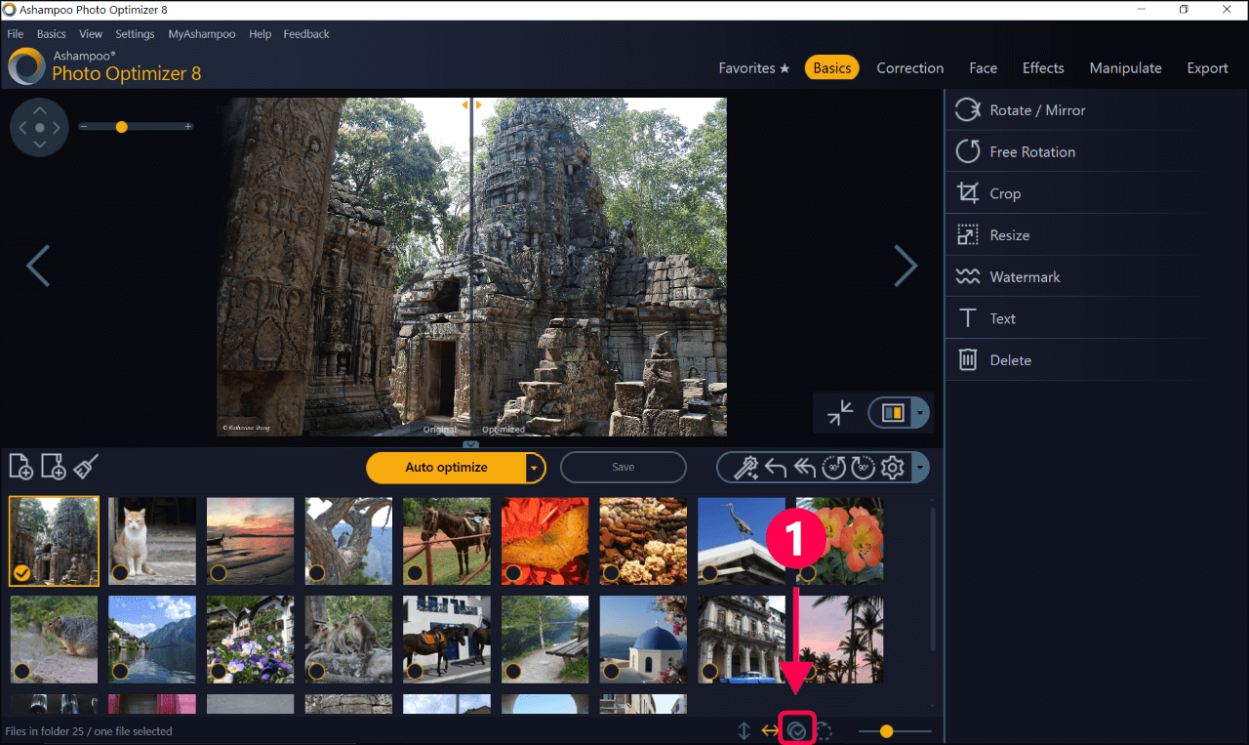Click the broom clear-list icon
The width and height of the screenshot is (1249, 745).
(86, 466)
